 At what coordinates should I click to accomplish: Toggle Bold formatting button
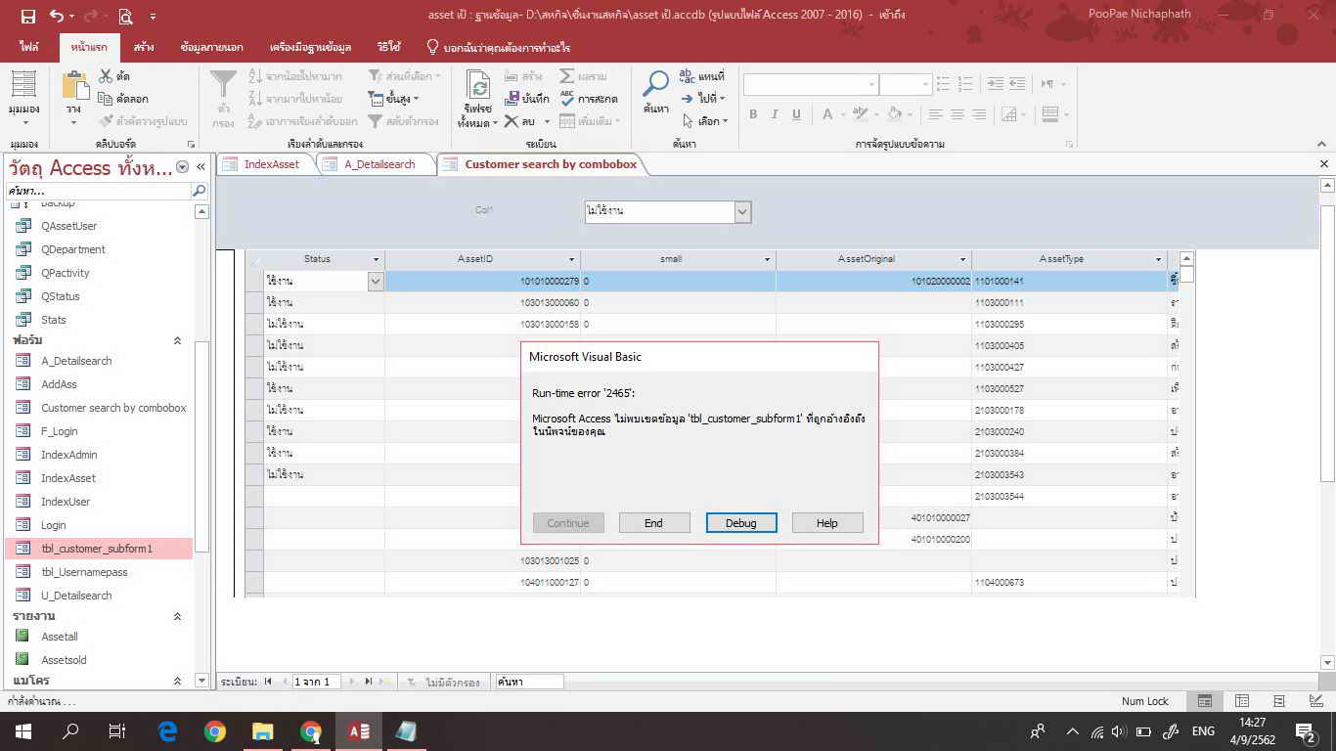[753, 114]
